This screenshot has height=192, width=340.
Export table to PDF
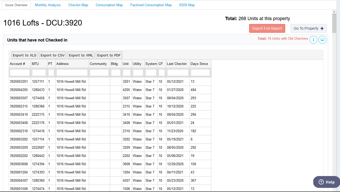109,55
